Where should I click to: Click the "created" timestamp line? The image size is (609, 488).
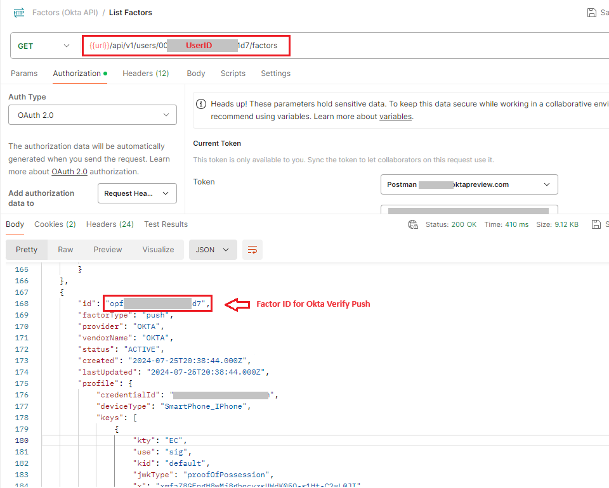click(164, 361)
